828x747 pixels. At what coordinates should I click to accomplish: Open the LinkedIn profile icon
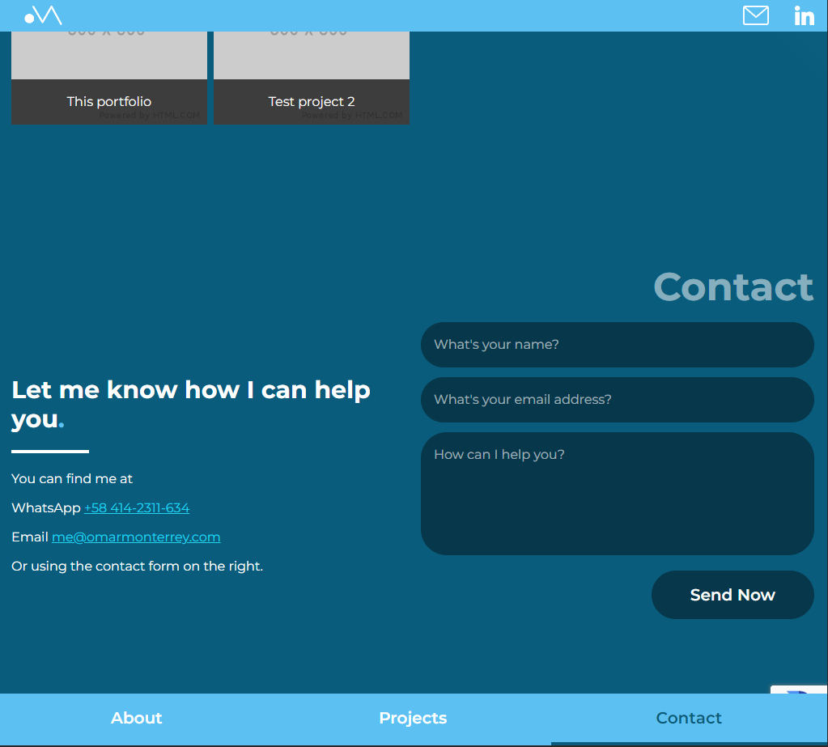(x=804, y=15)
